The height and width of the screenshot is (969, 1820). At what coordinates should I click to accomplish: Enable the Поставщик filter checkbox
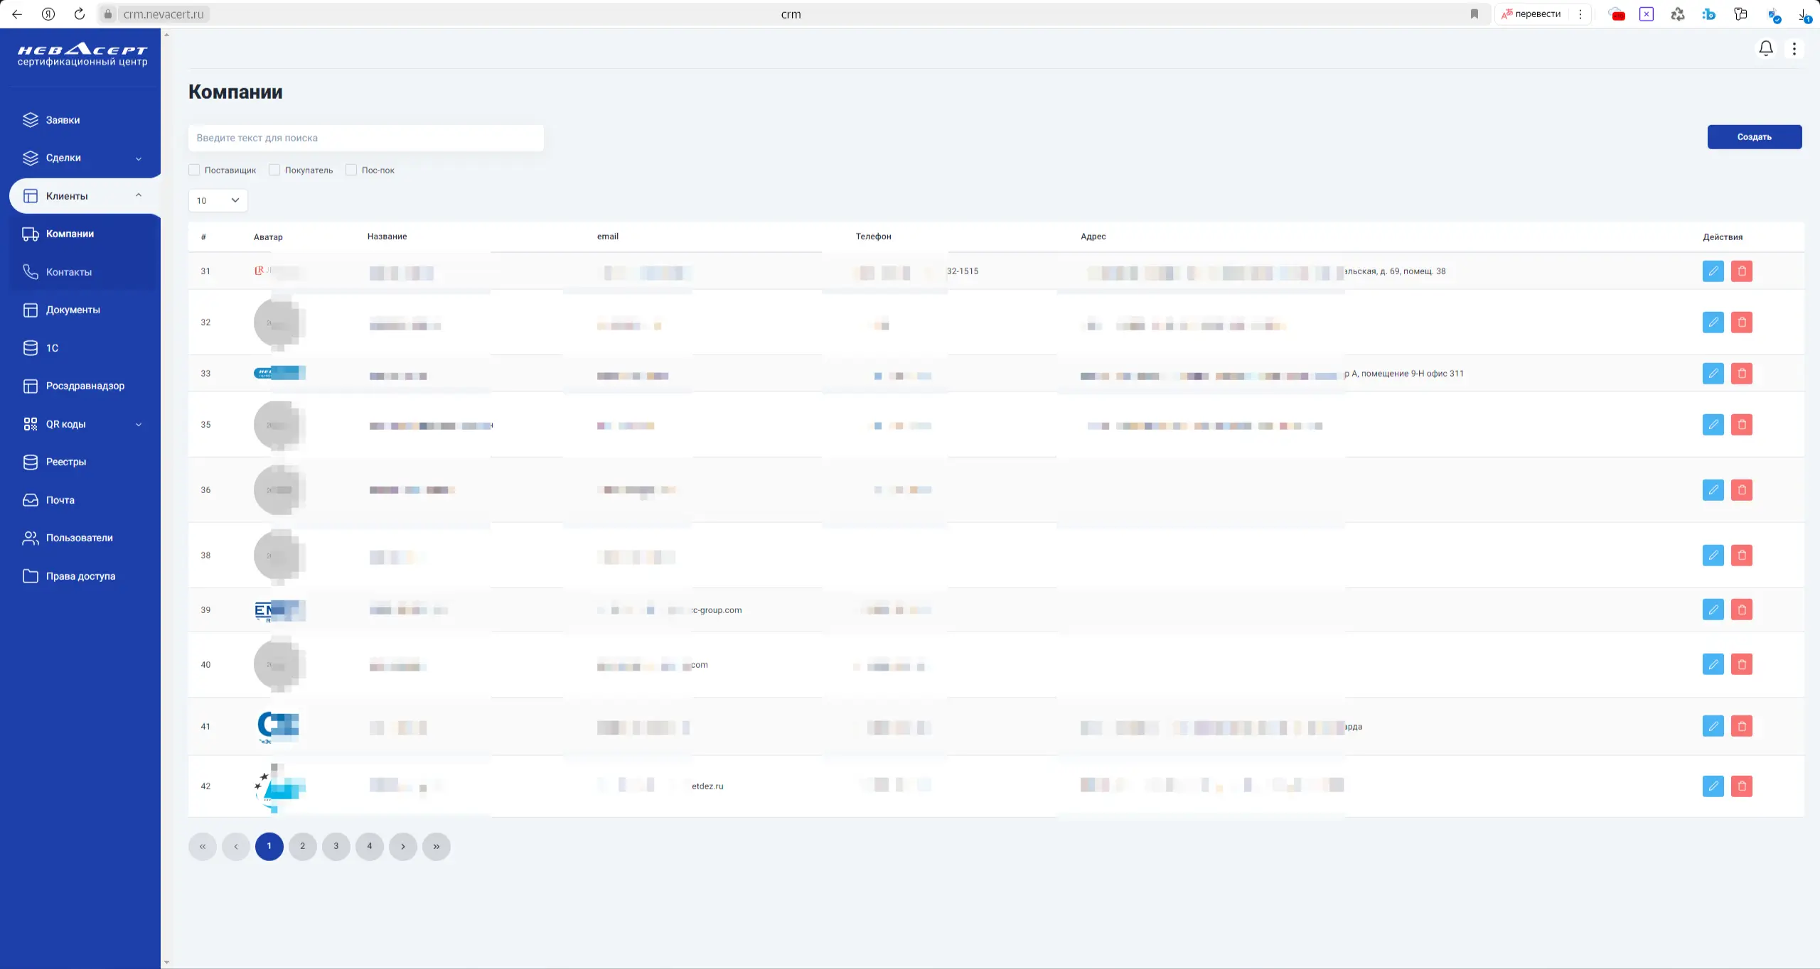[193, 170]
